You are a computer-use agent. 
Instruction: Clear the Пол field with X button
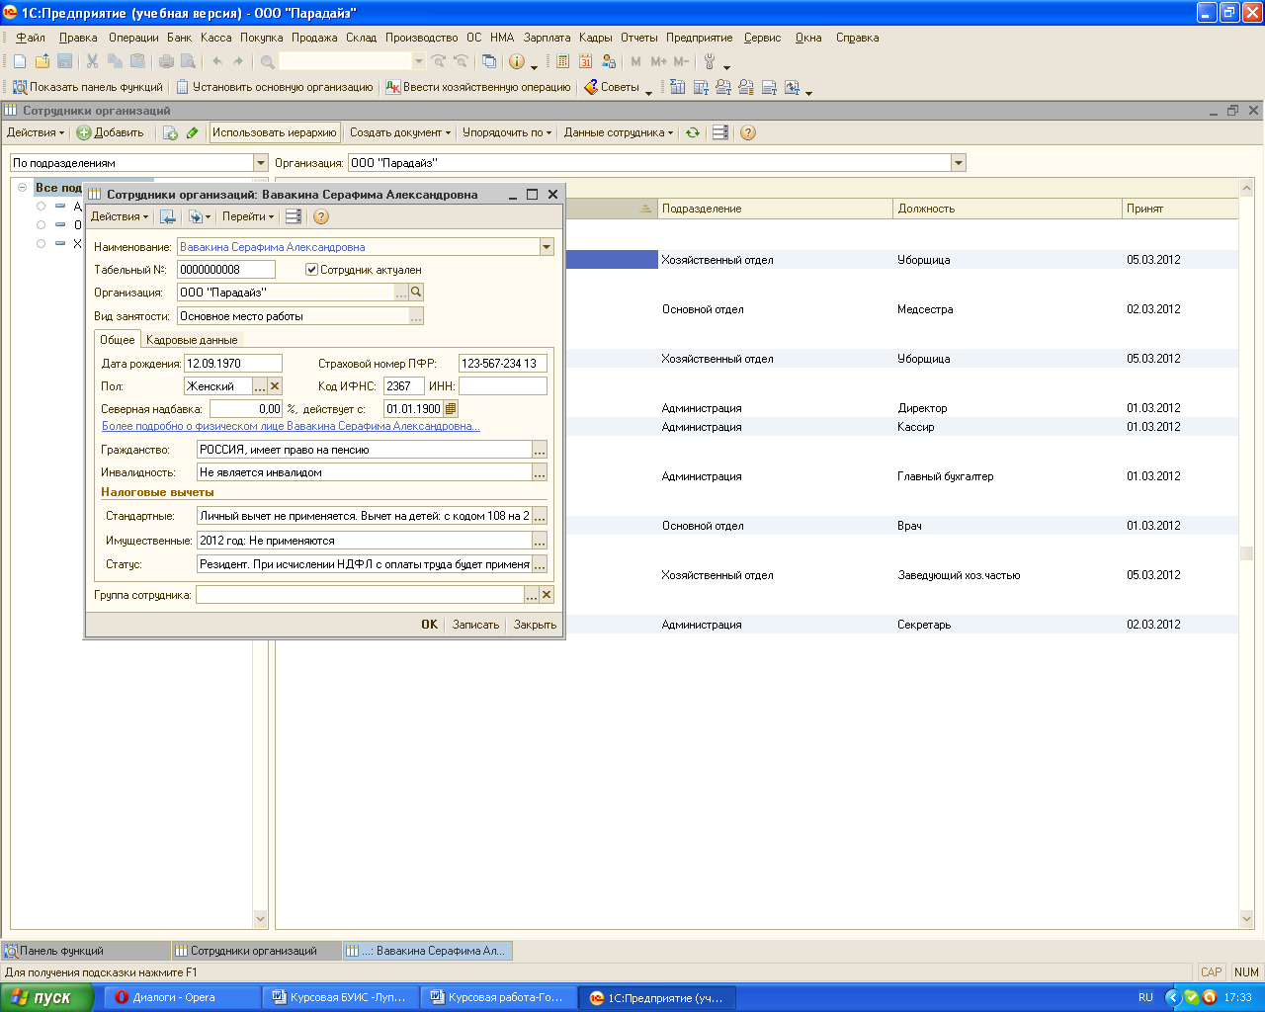275,386
